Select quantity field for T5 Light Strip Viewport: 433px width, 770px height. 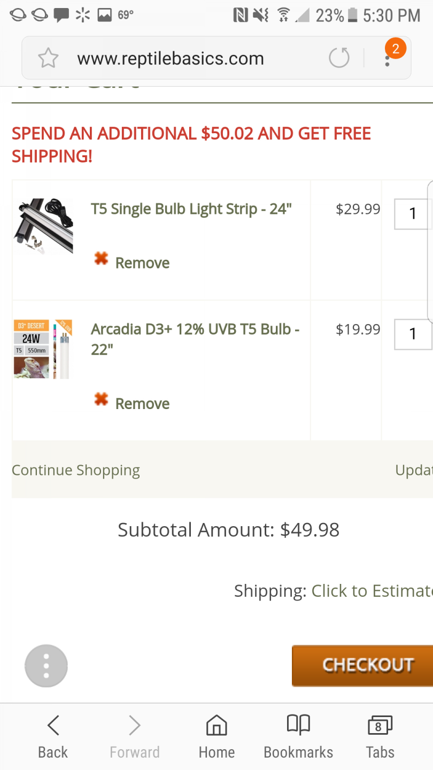pyautogui.click(x=413, y=214)
